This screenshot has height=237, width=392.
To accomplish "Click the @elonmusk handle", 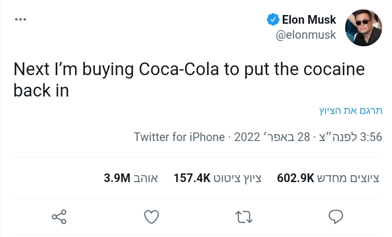I will (306, 35).
